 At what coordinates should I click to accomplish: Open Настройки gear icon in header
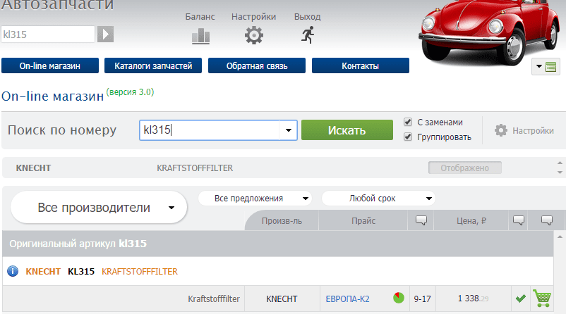(x=253, y=35)
